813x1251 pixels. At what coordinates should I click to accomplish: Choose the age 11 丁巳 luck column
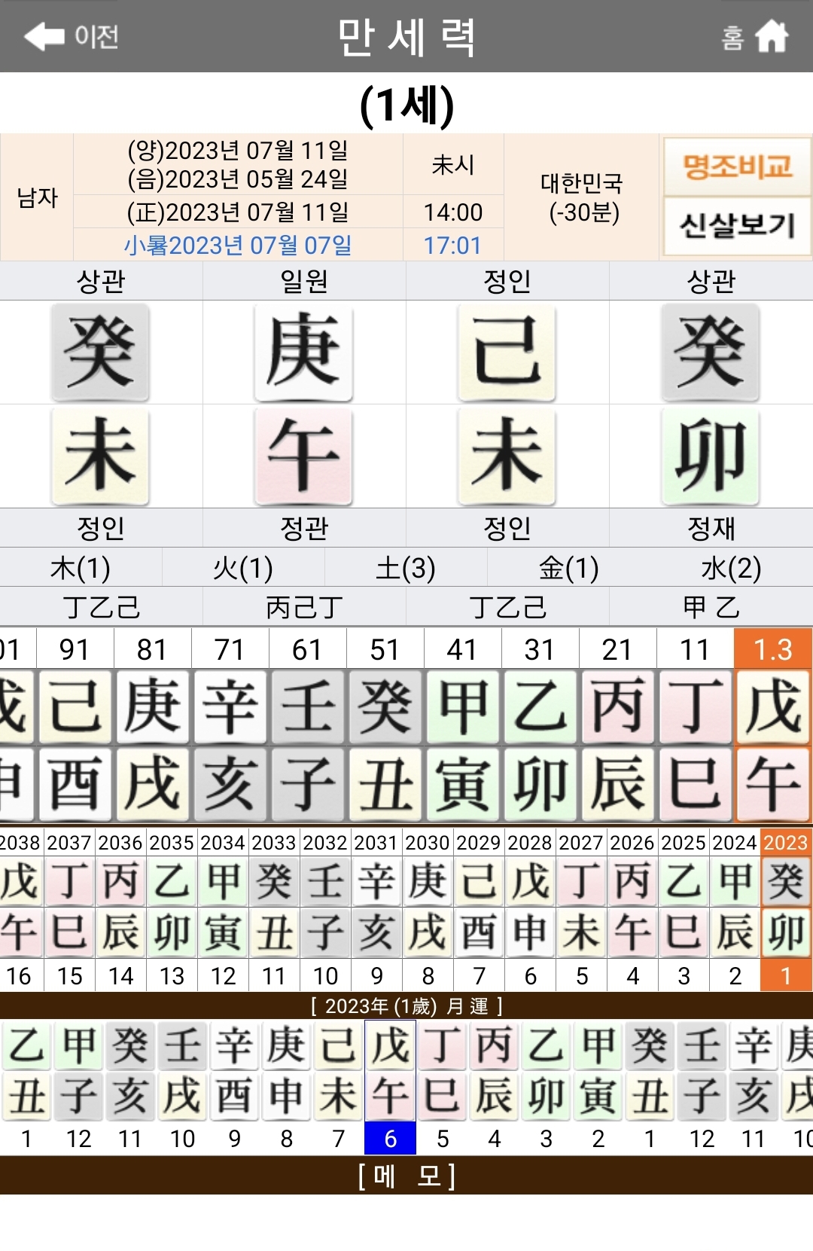tap(695, 725)
